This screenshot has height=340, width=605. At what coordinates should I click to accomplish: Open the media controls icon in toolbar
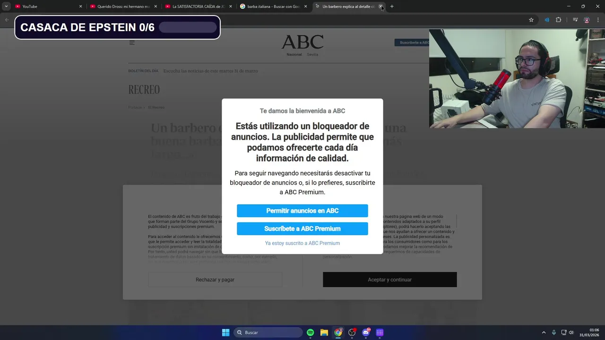coord(575,20)
